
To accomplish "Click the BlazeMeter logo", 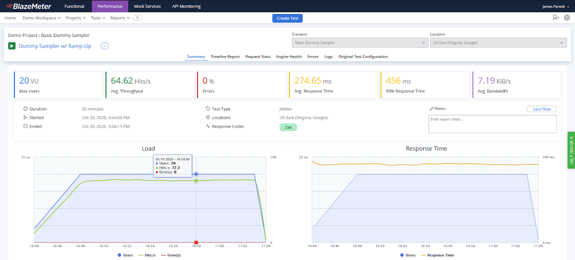I will pos(29,6).
